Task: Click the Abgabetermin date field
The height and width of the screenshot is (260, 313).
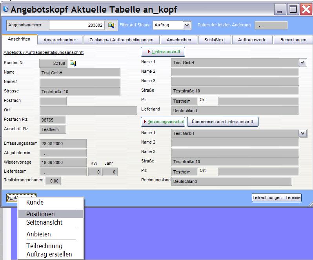Action: (x=63, y=153)
